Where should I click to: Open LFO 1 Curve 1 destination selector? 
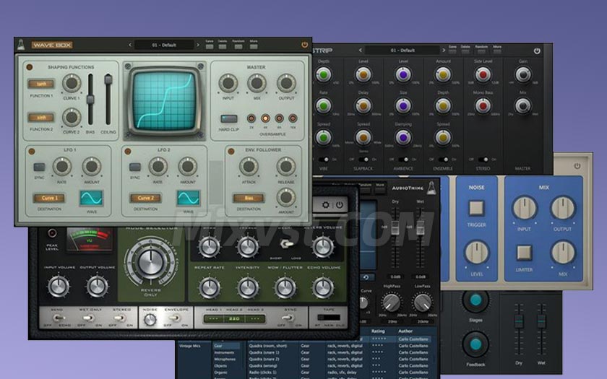click(49, 198)
